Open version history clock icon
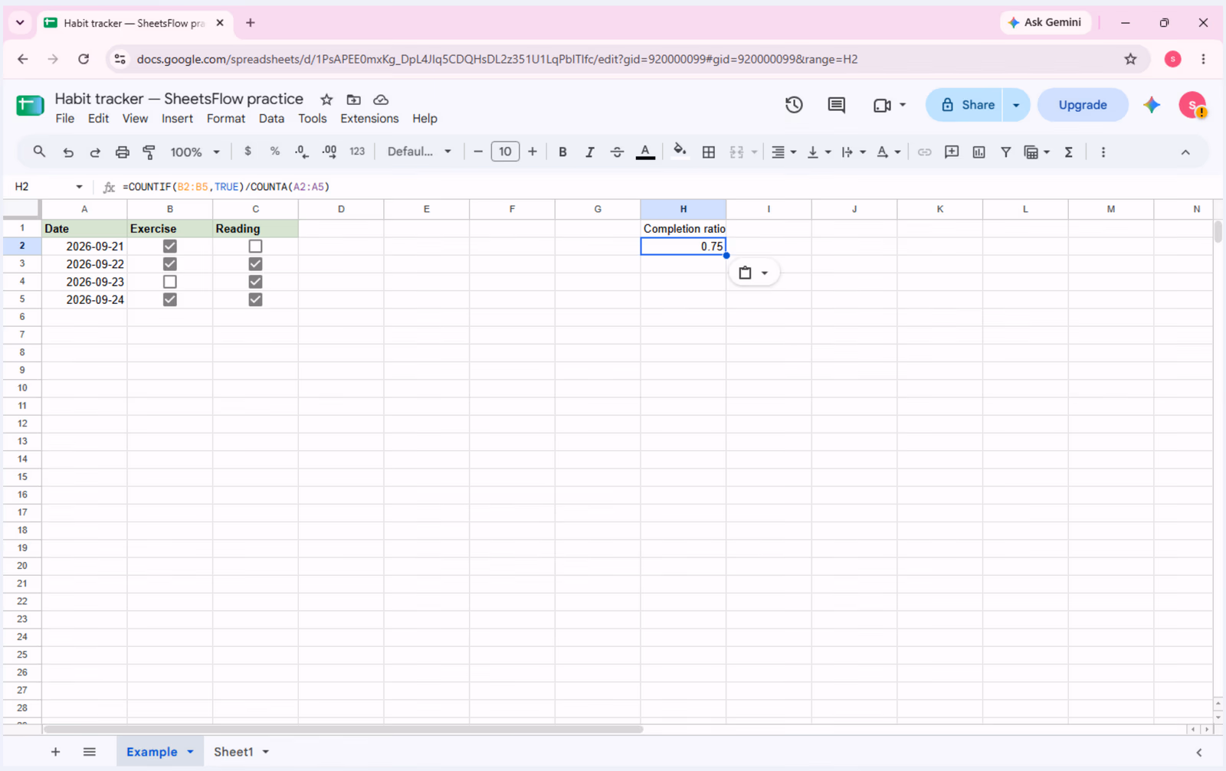 click(x=794, y=105)
